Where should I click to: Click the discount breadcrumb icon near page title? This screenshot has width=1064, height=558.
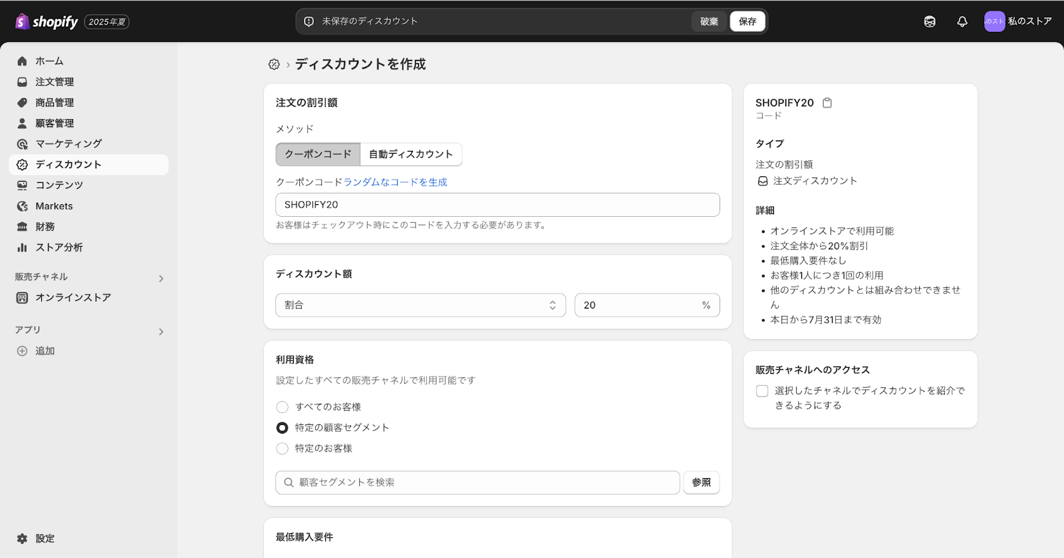[x=274, y=64]
